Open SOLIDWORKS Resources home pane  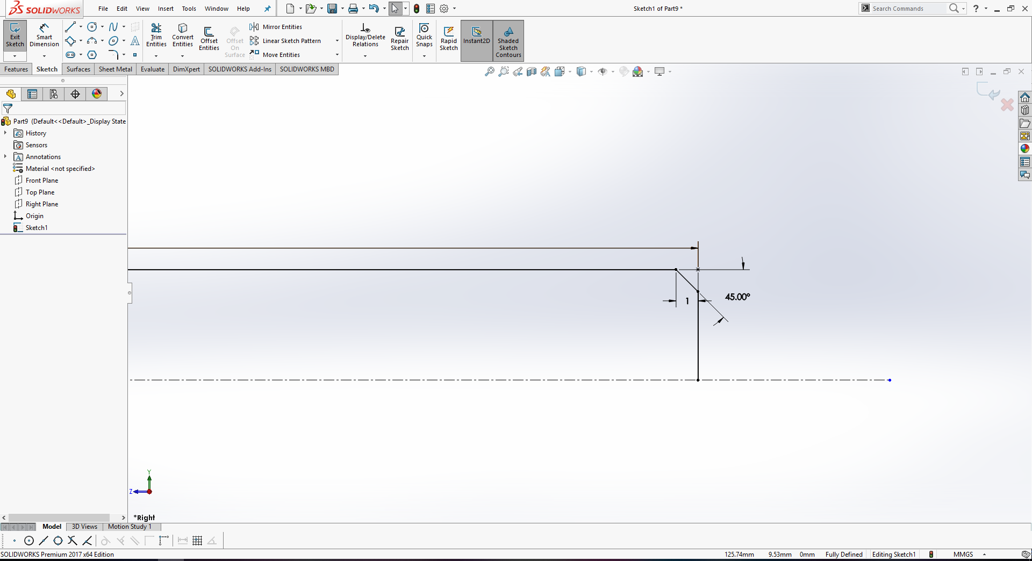[1025, 97]
